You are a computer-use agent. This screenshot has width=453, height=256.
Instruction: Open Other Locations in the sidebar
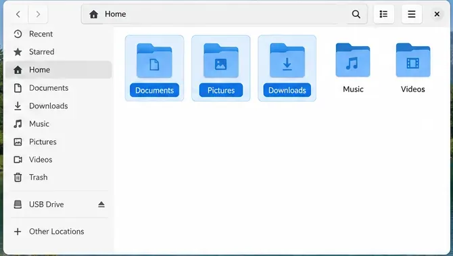[x=59, y=232]
